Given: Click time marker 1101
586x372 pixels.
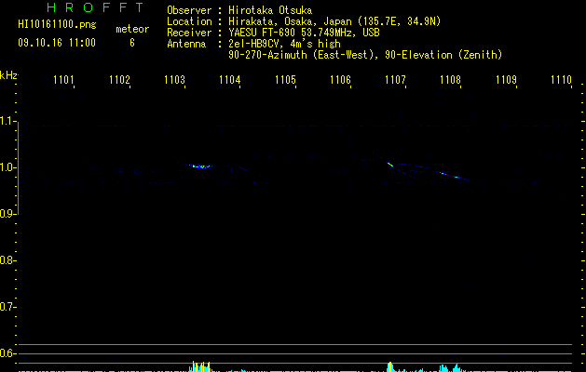Looking at the screenshot, I should tap(63, 79).
